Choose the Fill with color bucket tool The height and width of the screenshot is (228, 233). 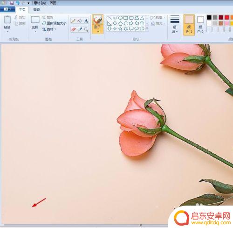(80, 21)
